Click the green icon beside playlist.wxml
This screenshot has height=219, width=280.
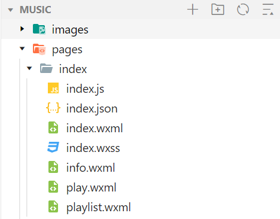[53, 206]
